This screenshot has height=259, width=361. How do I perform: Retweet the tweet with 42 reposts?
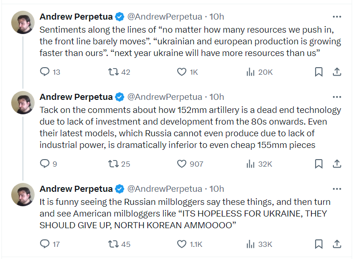click(113, 72)
